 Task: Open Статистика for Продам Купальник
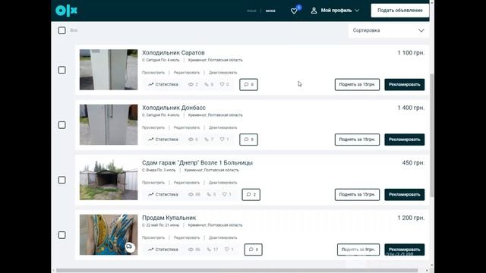point(163,249)
